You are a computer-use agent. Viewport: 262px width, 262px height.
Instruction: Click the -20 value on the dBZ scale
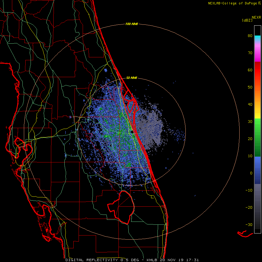249,208
